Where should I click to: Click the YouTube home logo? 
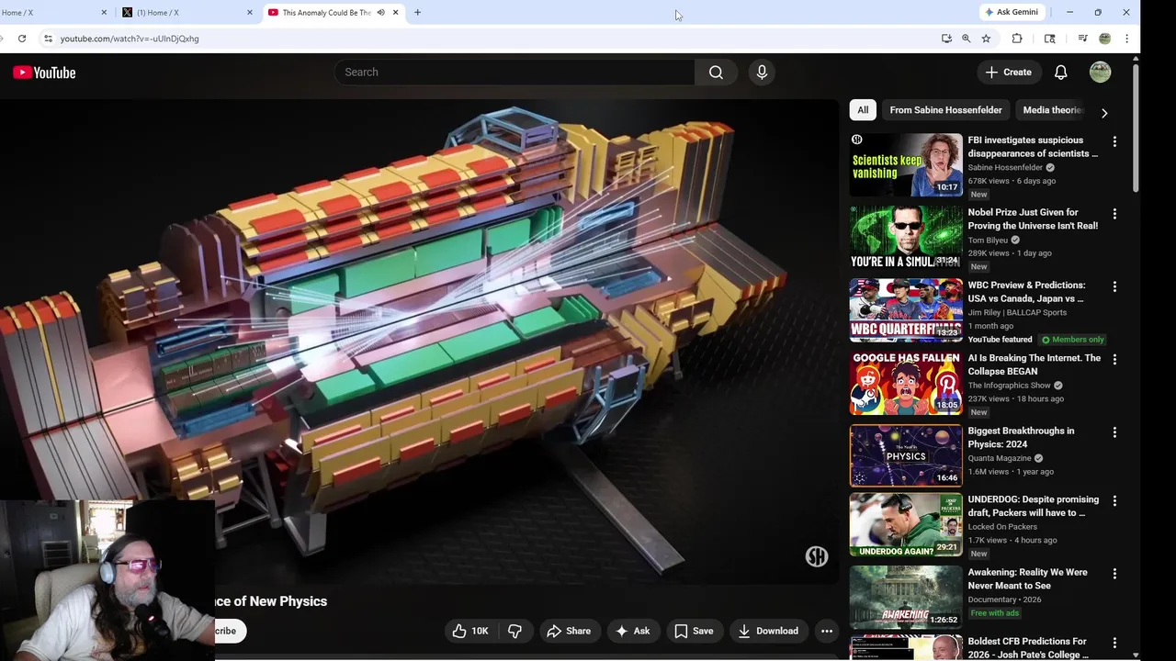[x=44, y=73]
